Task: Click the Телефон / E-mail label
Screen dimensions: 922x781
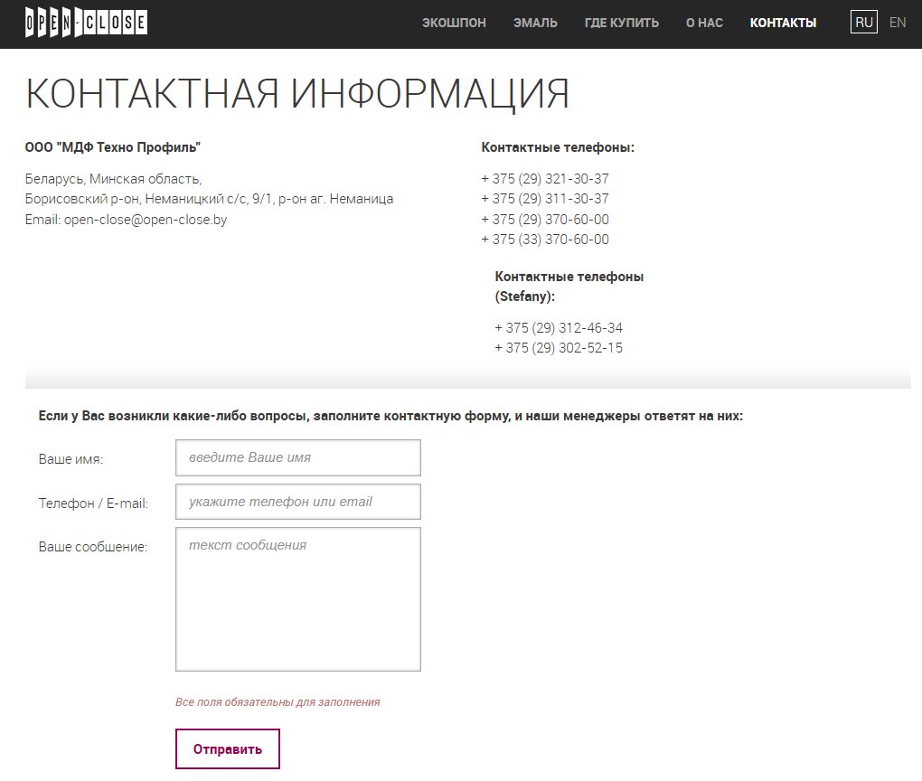Action: click(x=93, y=503)
